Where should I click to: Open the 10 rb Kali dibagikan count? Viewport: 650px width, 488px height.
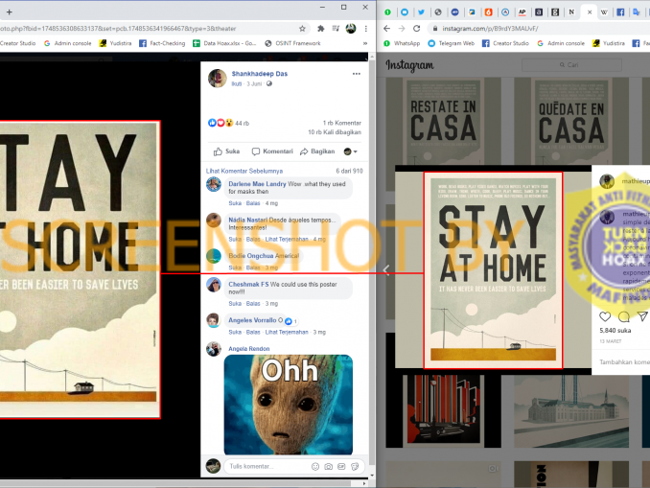tap(335, 132)
